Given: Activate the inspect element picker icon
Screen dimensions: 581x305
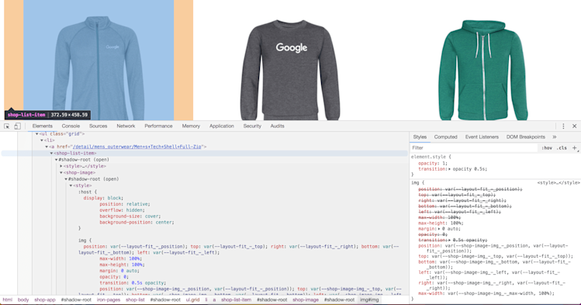Looking at the screenshot, I should pyautogui.click(x=7, y=127).
